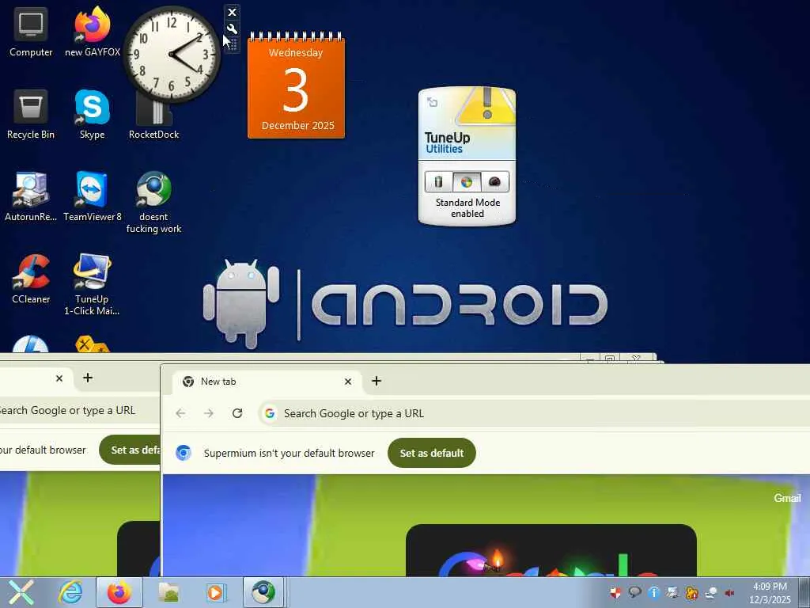Switch to Supermium on the taskbar
This screenshot has height=608, width=810.
(x=264, y=592)
